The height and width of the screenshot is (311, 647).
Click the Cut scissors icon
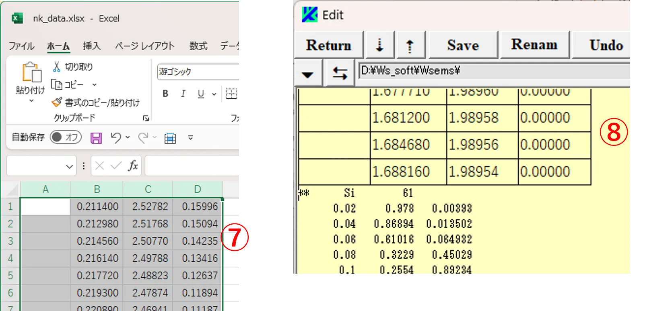coord(57,67)
